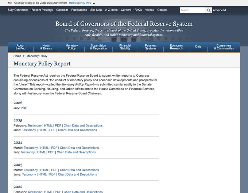The image size is (248, 193).
Task: Click the Board of Governors site title
Action: point(124,24)
